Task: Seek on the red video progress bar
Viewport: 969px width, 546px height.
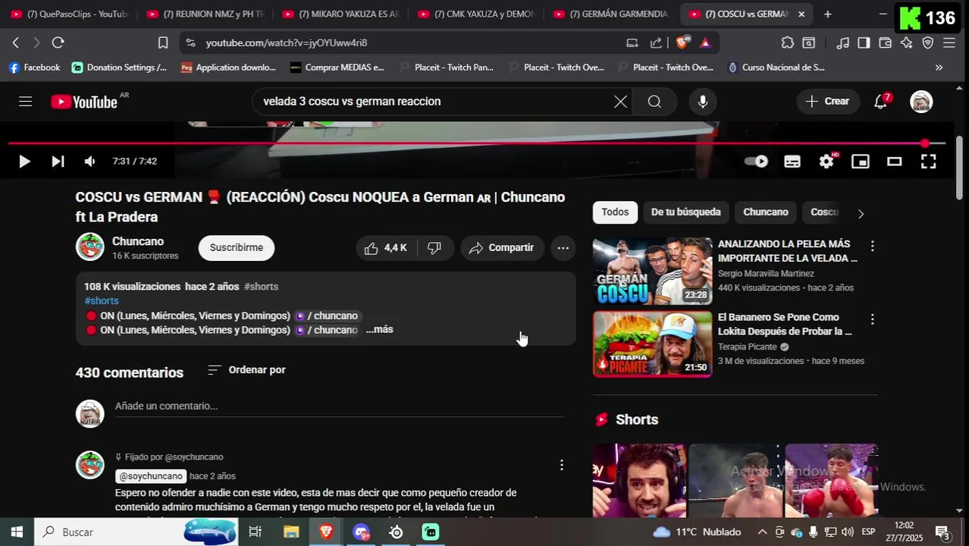Action: 476,143
